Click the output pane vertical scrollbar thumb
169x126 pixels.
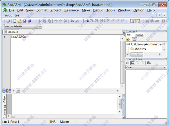tap(120, 104)
